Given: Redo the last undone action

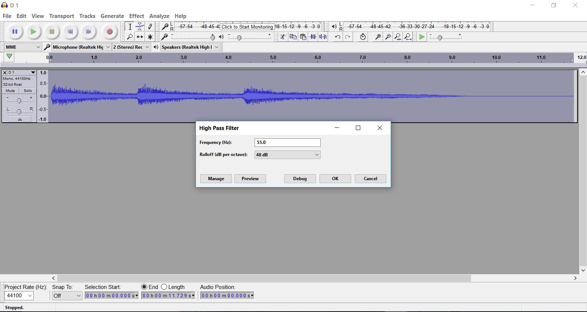Looking at the screenshot, I should (x=348, y=37).
